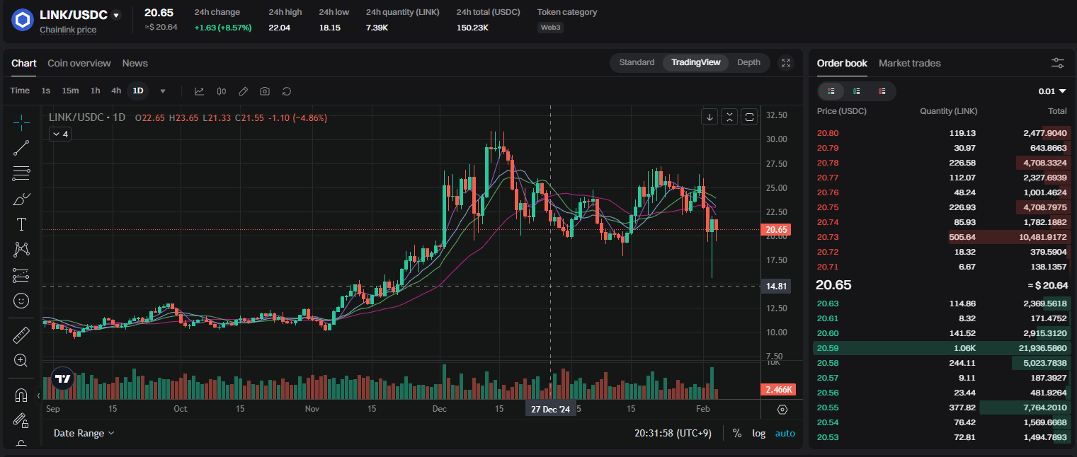
Task: Select the 1D time interval
Action: tap(138, 91)
